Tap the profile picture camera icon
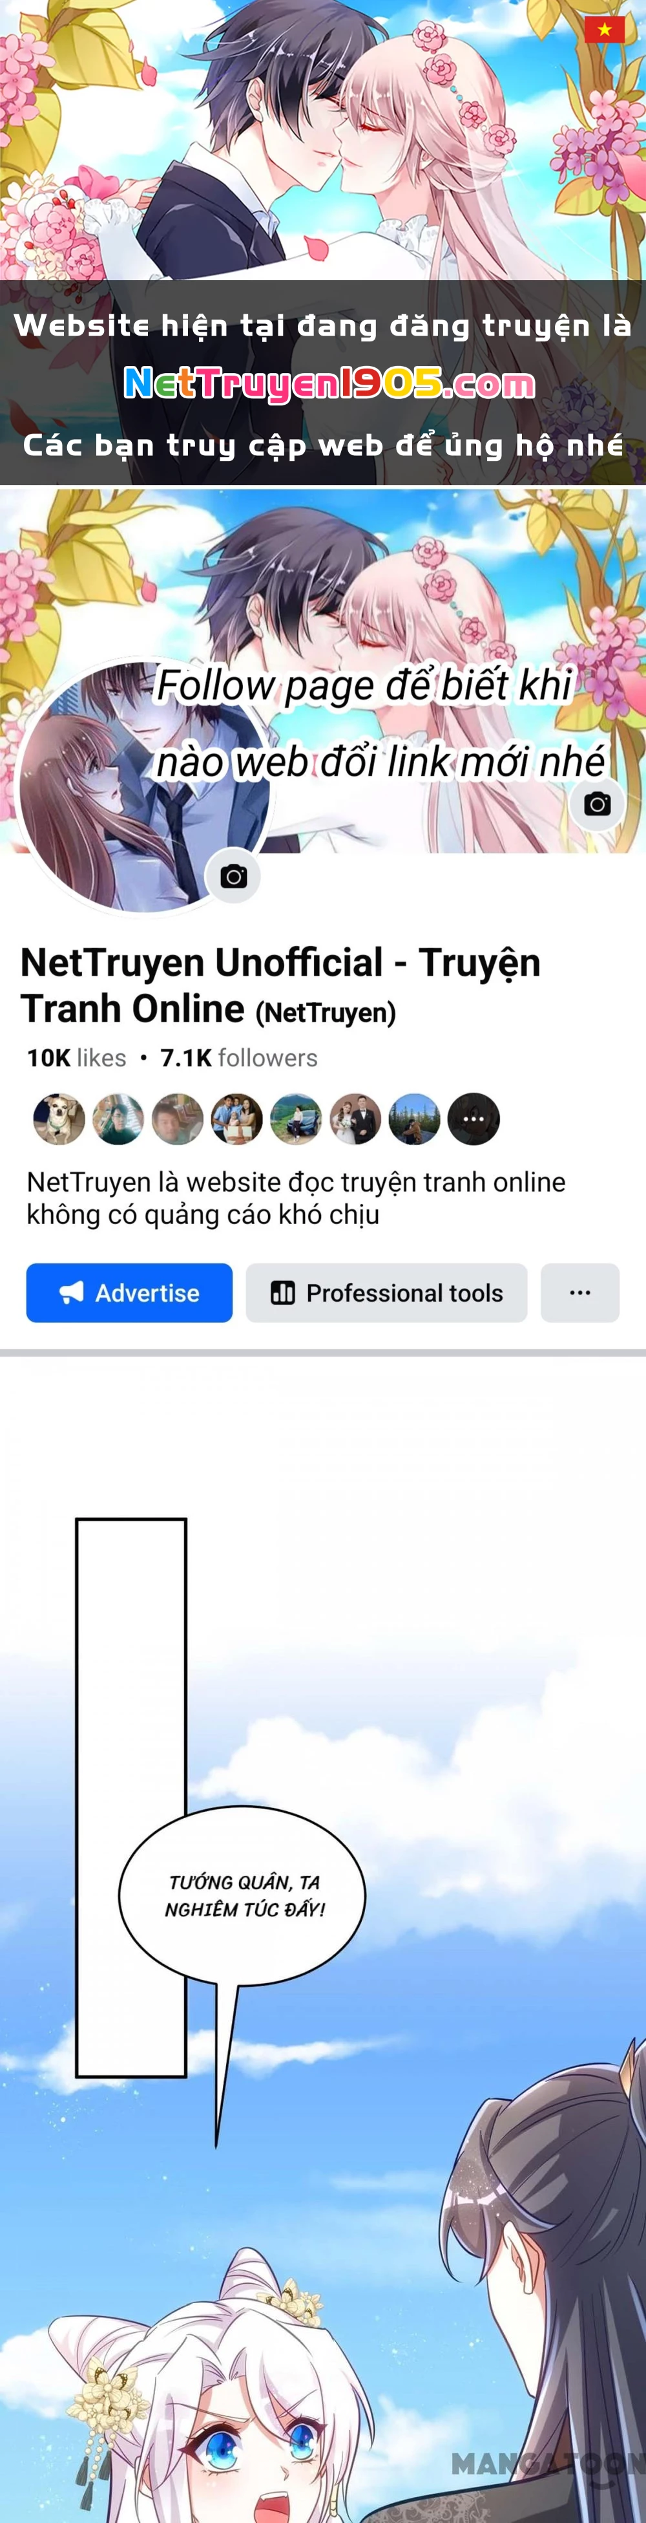Screen dimensions: 646x2523 [233, 877]
